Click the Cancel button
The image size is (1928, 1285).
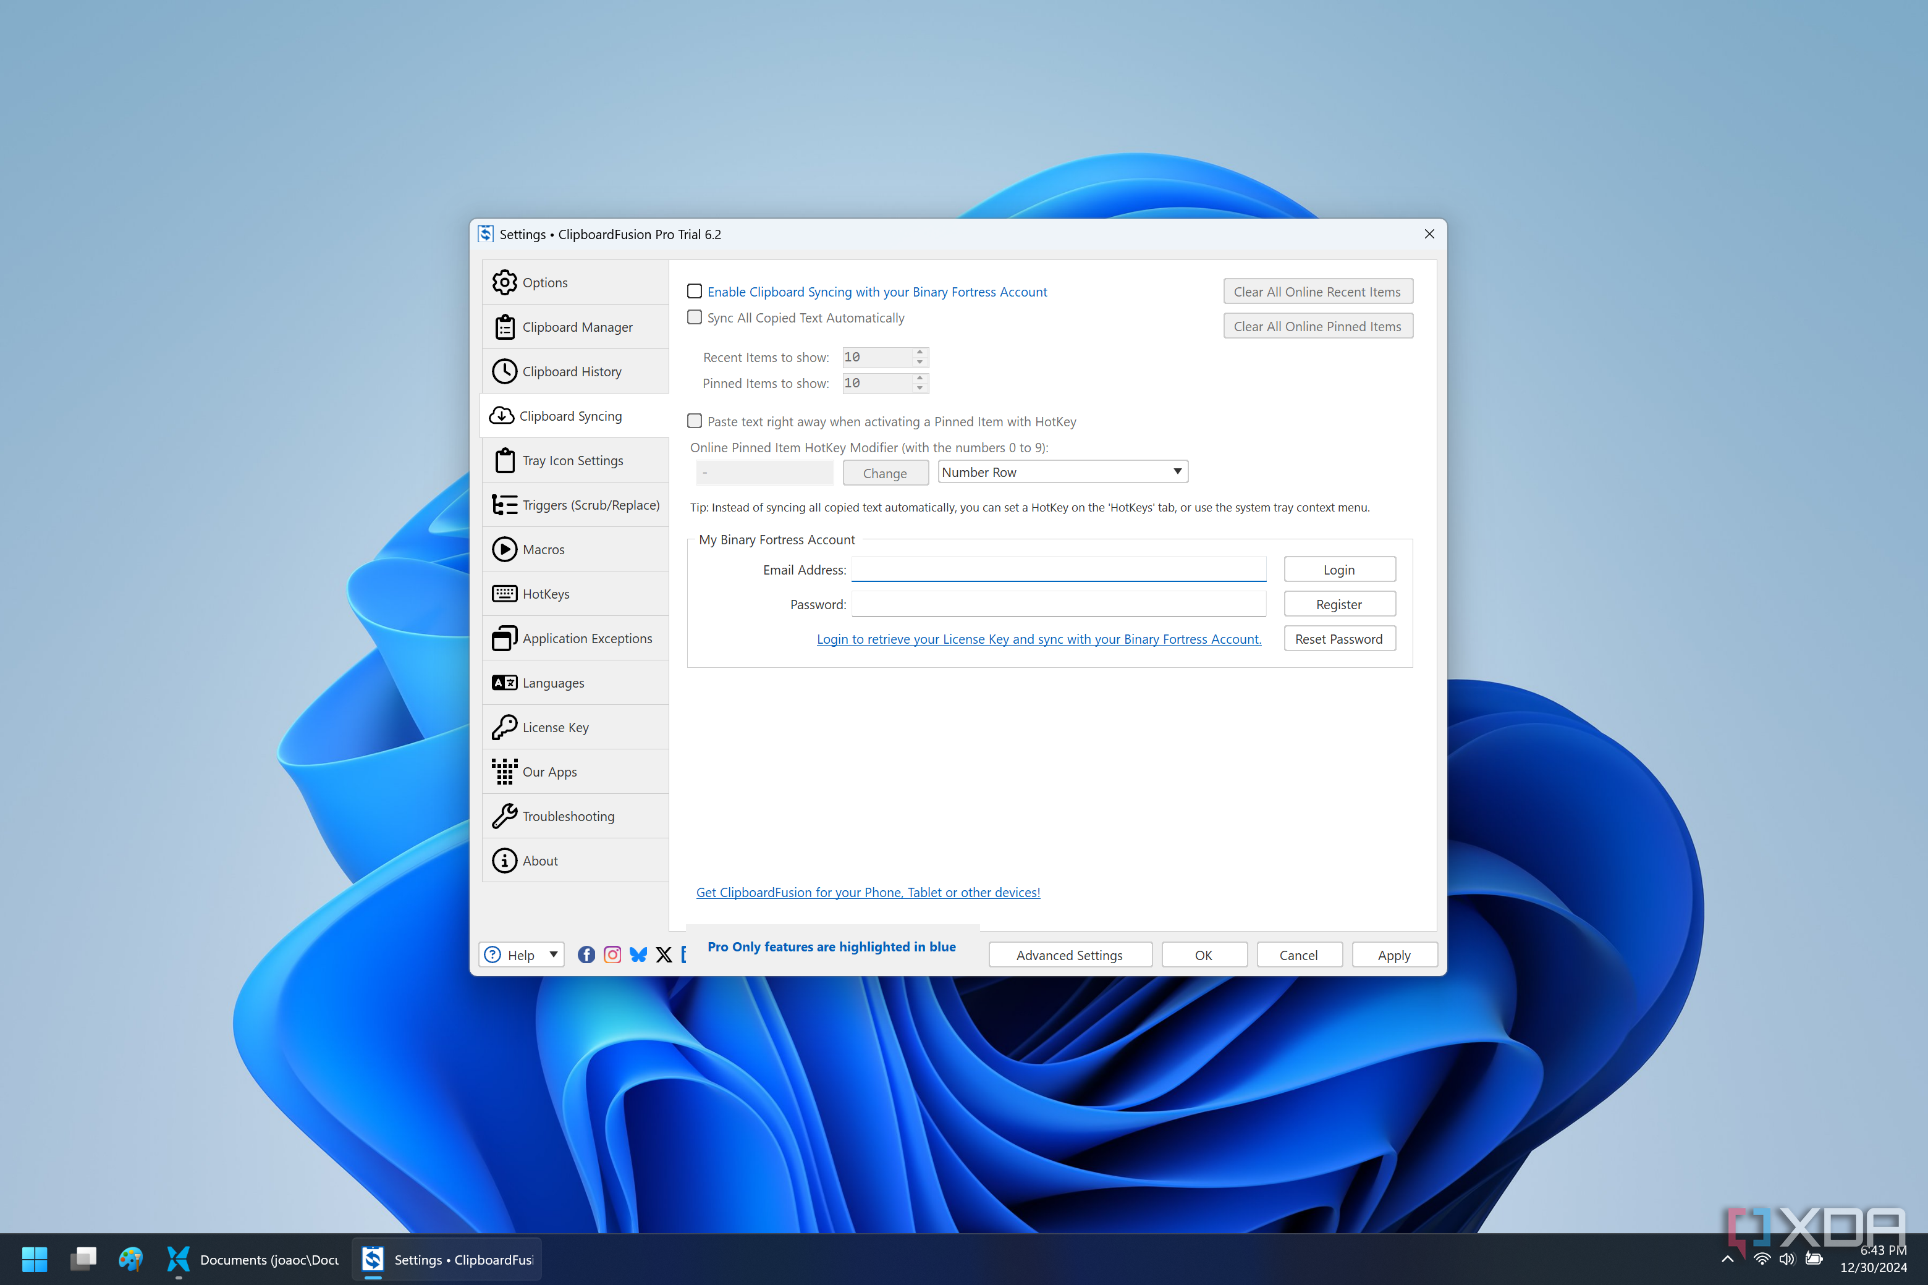point(1300,954)
